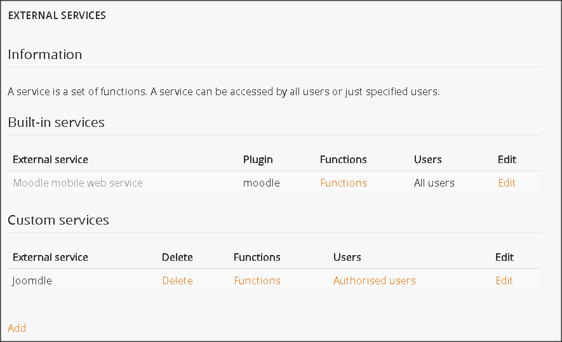This screenshot has width=562, height=342.
Task: Edit the Moodle mobile web service
Action: (507, 183)
